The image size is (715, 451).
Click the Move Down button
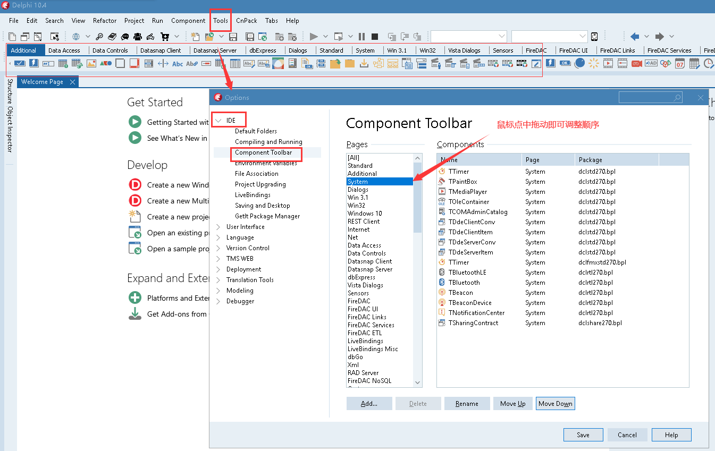tap(556, 404)
